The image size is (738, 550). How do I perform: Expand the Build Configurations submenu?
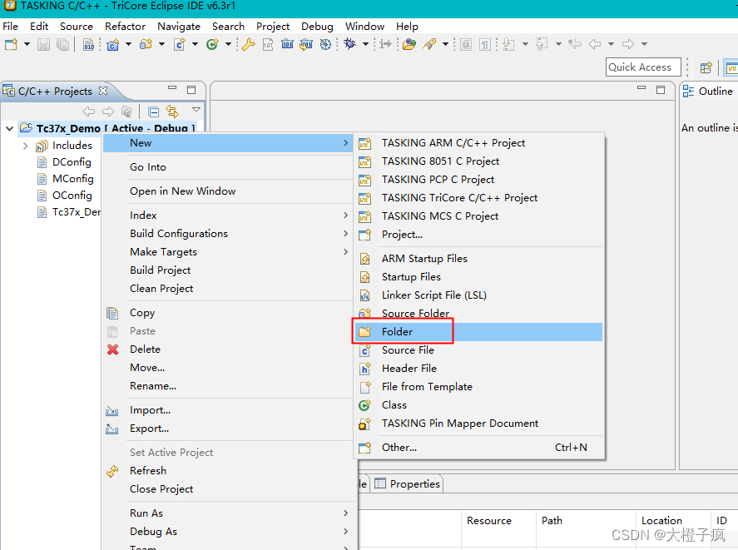click(228, 234)
